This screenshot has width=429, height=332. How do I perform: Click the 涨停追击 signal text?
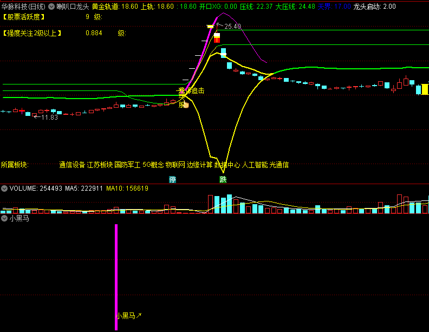[192, 90]
